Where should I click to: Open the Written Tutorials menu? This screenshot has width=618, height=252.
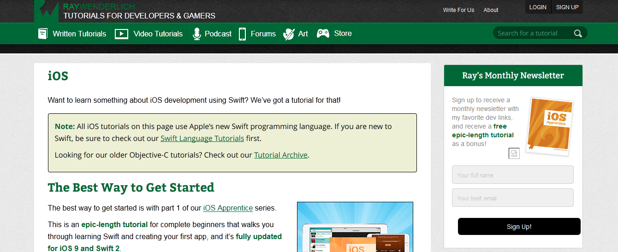click(72, 34)
